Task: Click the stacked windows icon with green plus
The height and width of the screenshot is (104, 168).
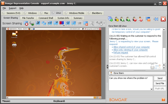Action: (110, 19)
